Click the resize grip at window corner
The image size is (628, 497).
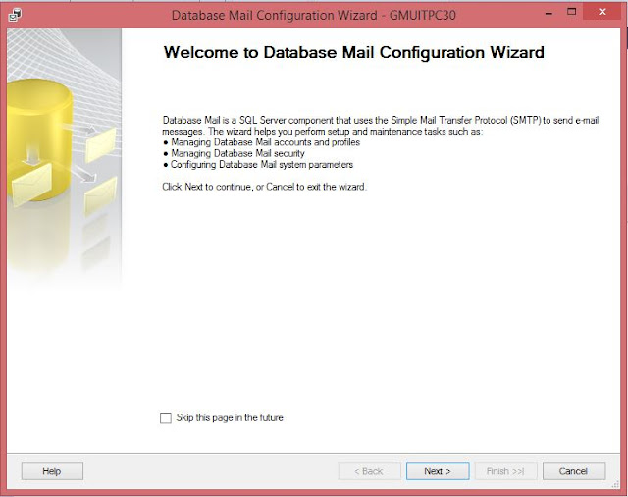pyautogui.click(x=615, y=485)
